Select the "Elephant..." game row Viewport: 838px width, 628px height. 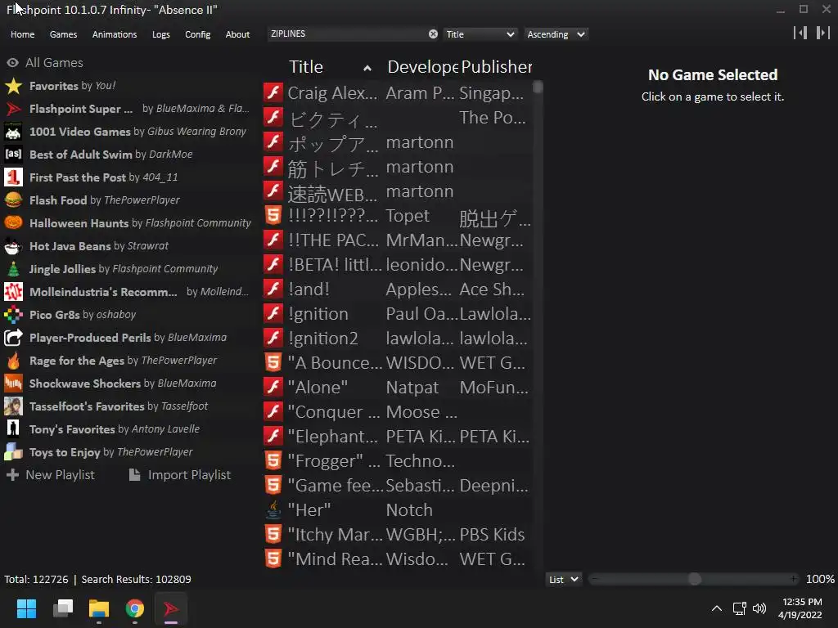pyautogui.click(x=399, y=437)
